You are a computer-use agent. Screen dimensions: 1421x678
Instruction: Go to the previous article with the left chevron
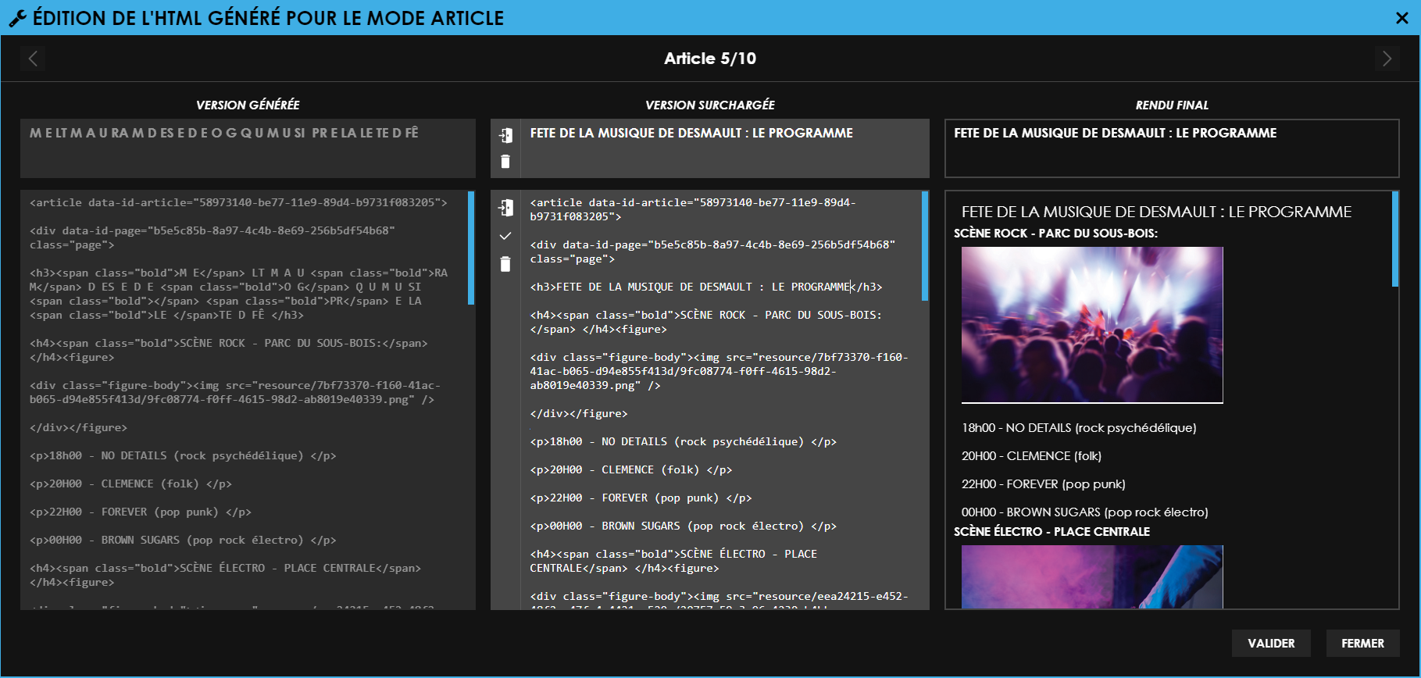click(33, 59)
